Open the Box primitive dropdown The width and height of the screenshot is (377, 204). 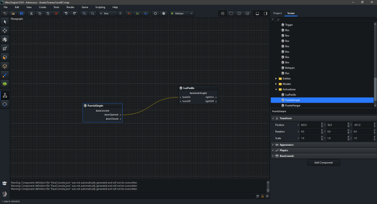107,13
